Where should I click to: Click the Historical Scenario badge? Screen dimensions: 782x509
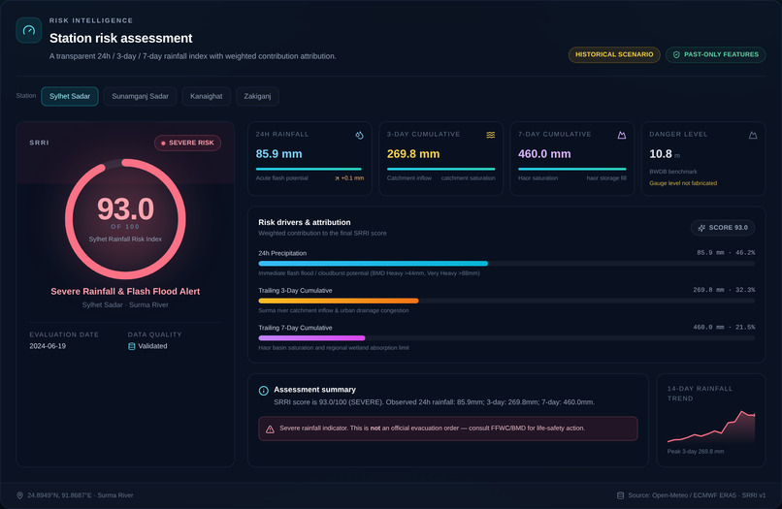pos(614,55)
